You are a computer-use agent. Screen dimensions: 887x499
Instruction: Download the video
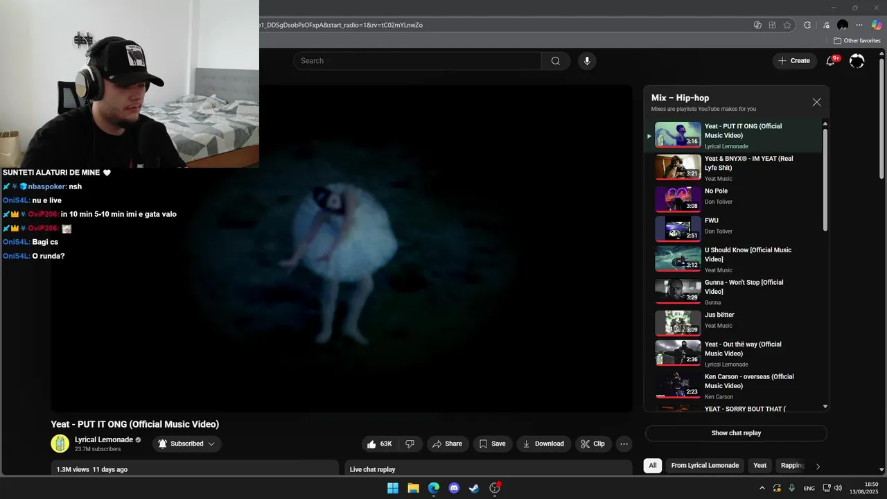point(544,444)
